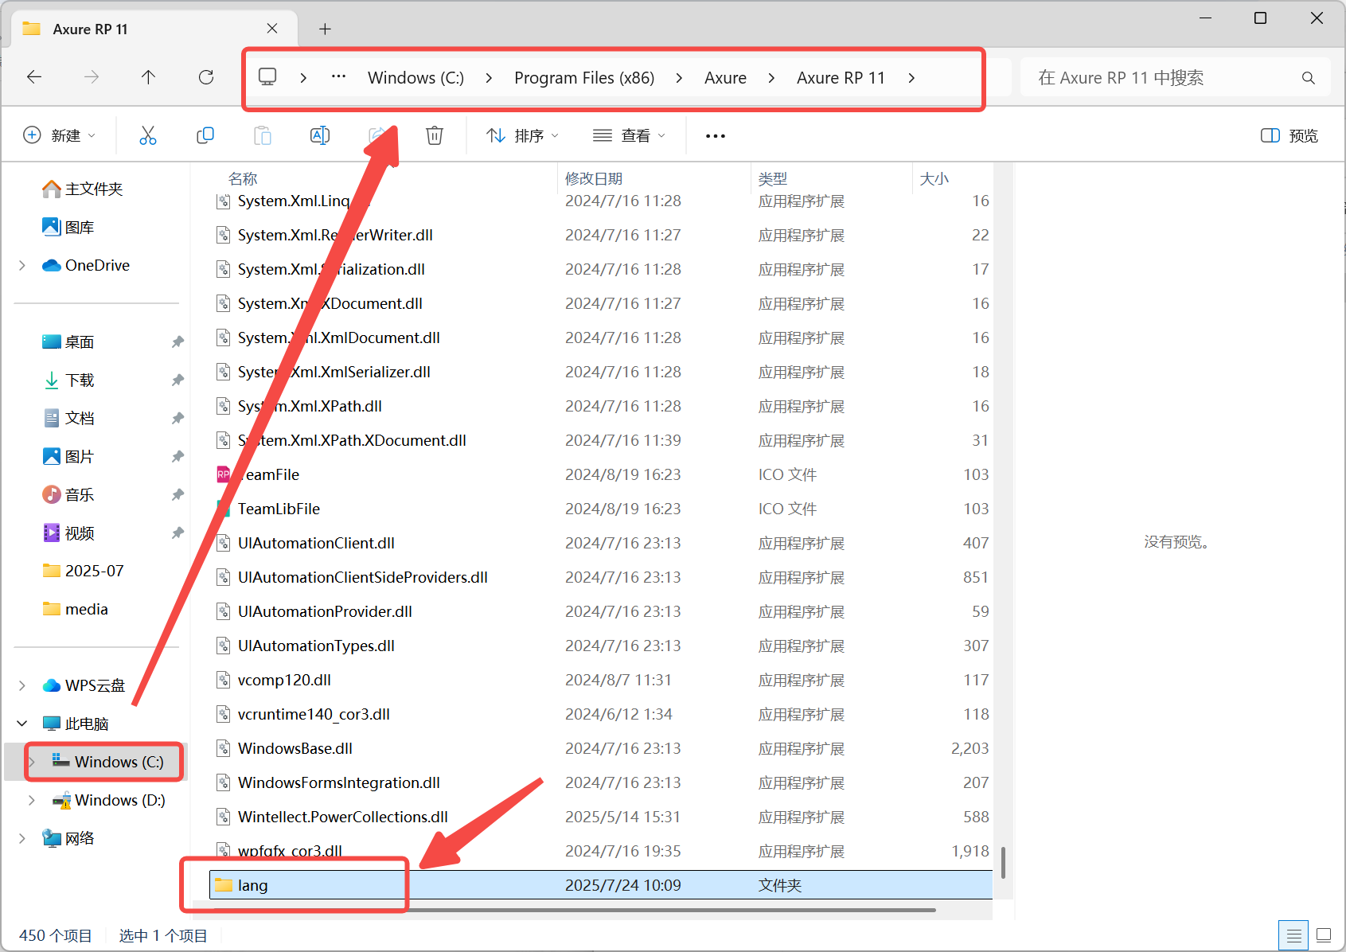Open 桌面 quick access folder
Screen dimensions: 1346x952
point(68,341)
